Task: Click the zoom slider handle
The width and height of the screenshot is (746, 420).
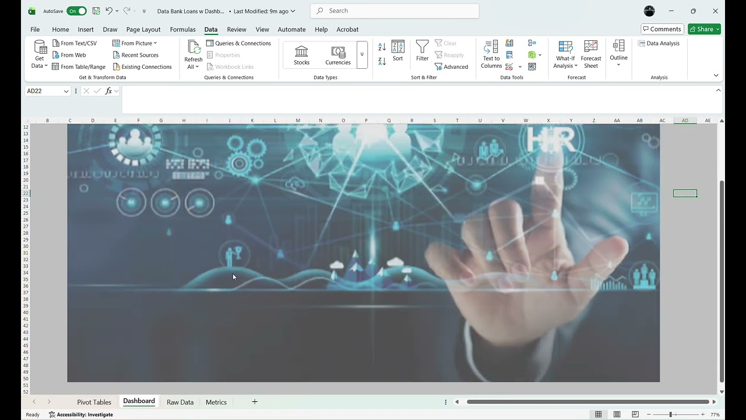Action: (x=671, y=415)
